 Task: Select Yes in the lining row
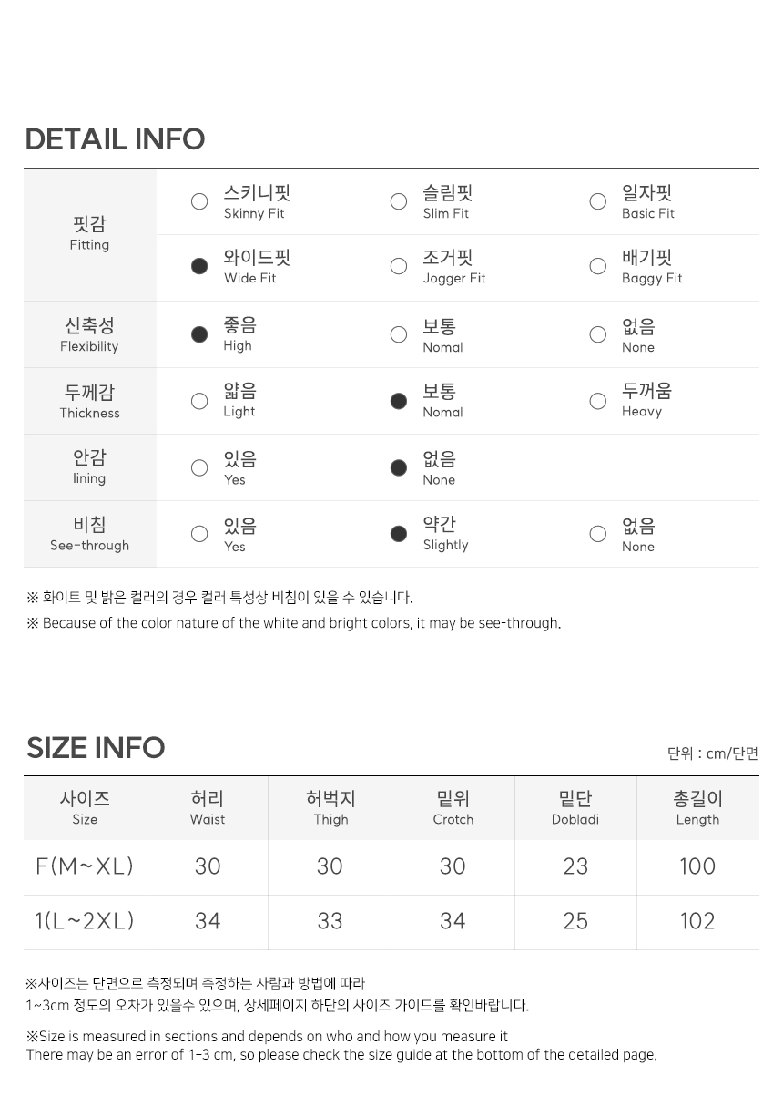199,467
